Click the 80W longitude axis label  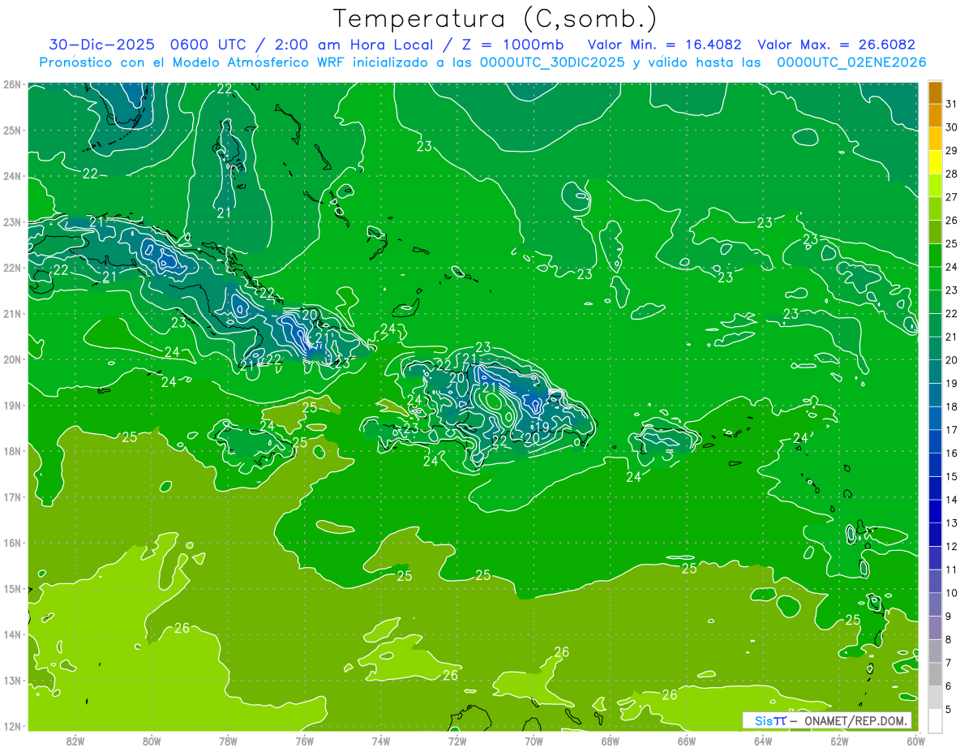(152, 741)
